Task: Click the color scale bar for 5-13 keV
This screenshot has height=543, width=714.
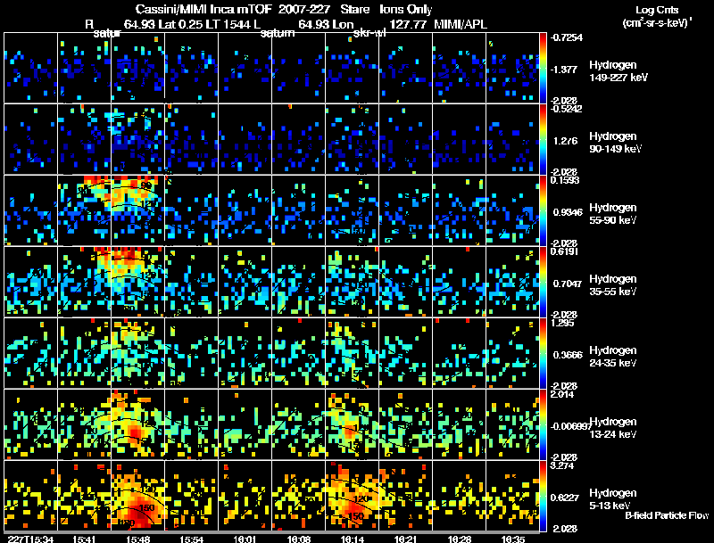Action: tap(543, 496)
